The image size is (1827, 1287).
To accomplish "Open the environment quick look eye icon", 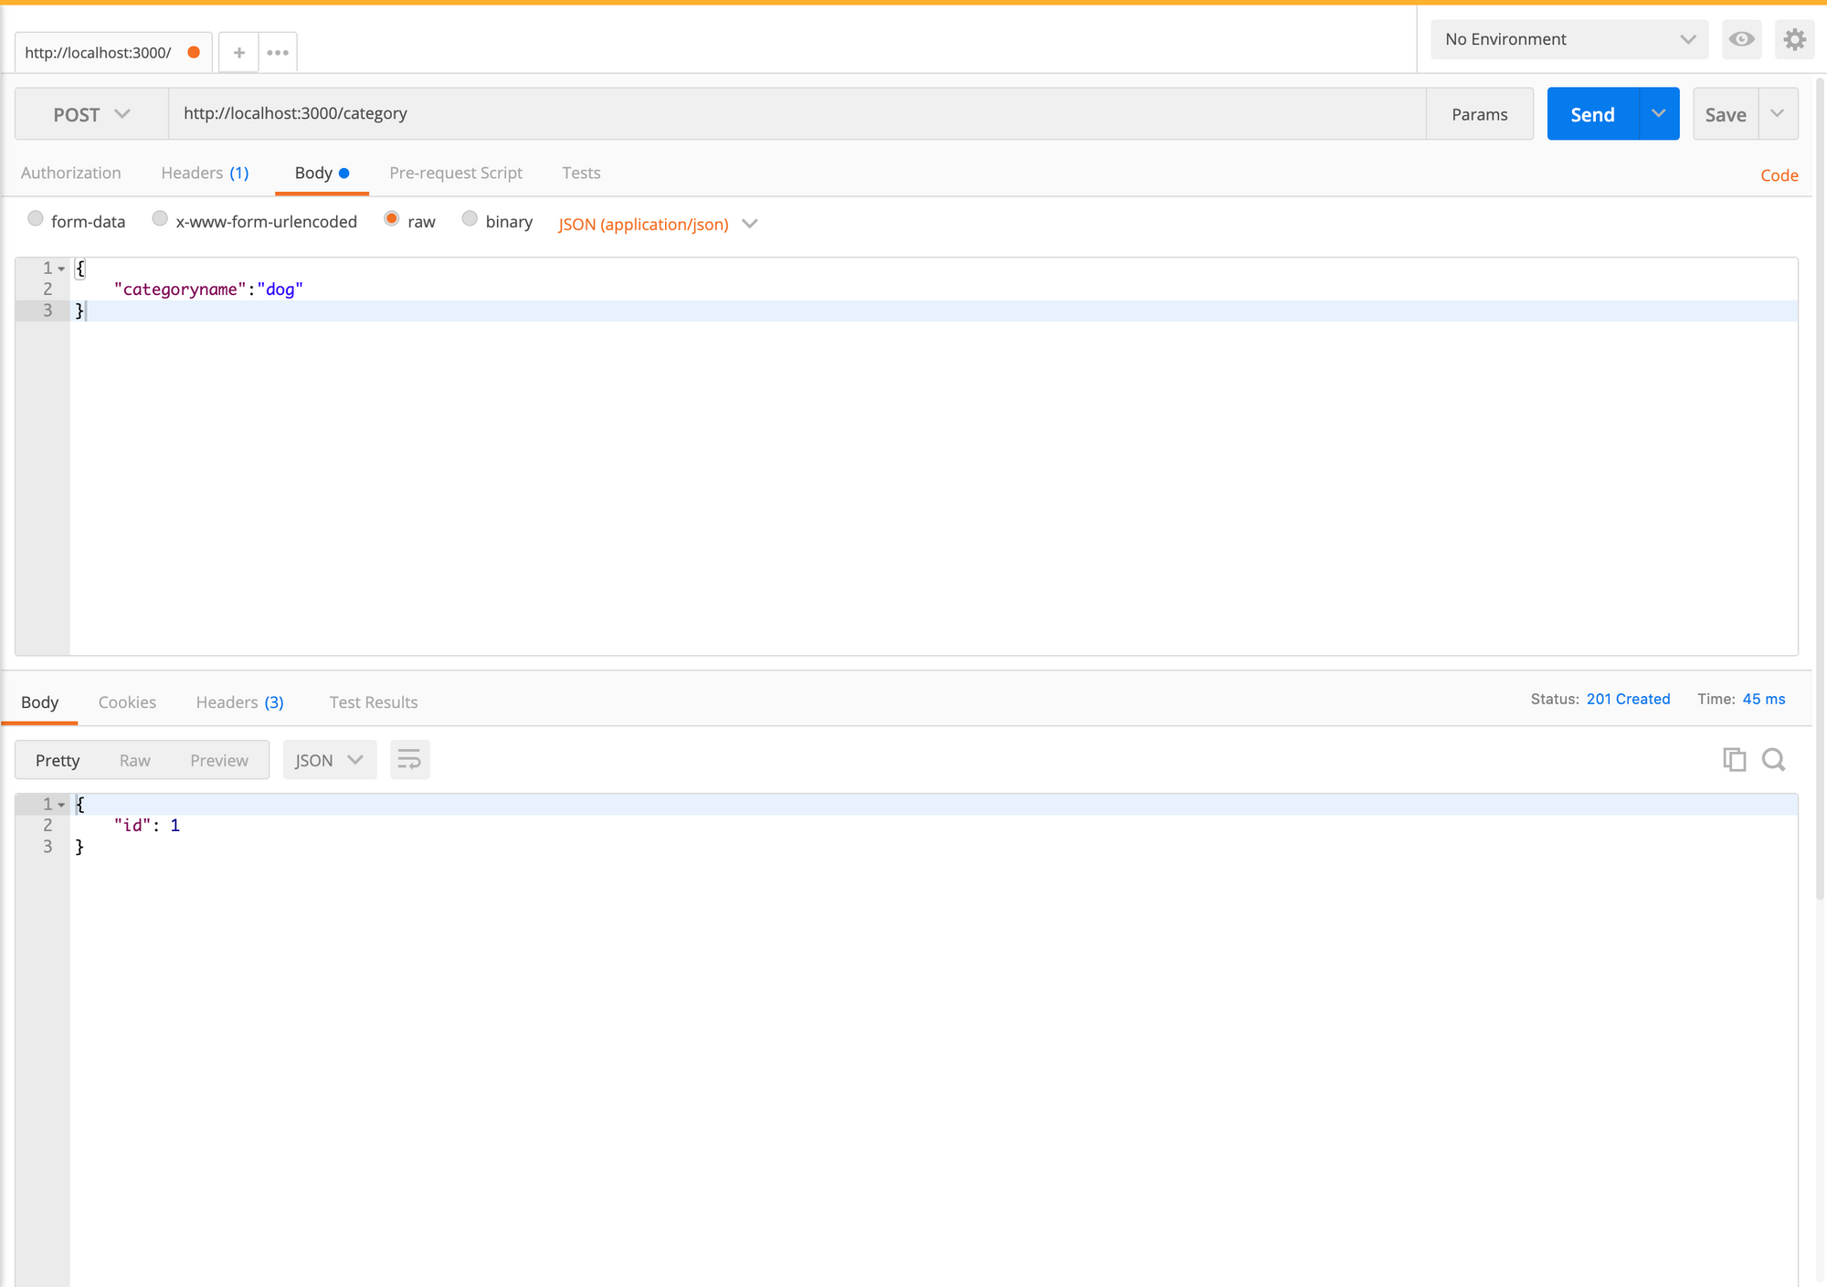I will coord(1741,39).
